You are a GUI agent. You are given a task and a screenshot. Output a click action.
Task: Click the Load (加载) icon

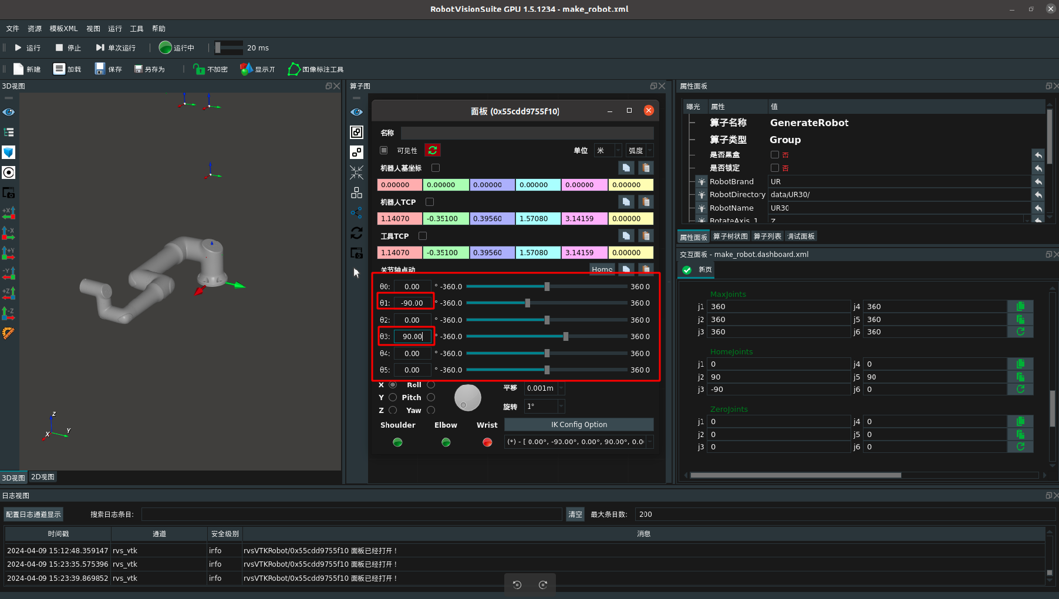pyautogui.click(x=59, y=69)
